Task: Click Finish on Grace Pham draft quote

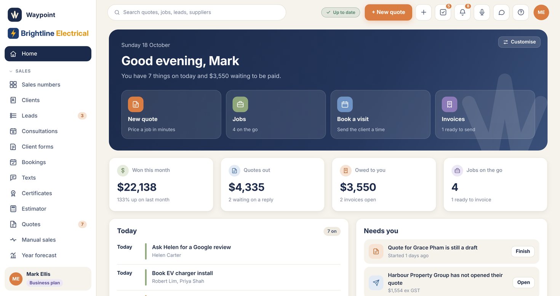Action: coord(523,251)
